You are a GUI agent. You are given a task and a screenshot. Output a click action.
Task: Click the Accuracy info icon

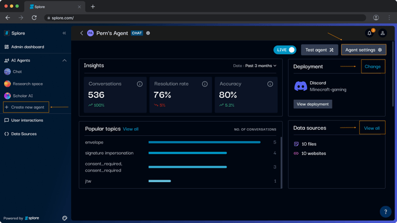[270, 84]
